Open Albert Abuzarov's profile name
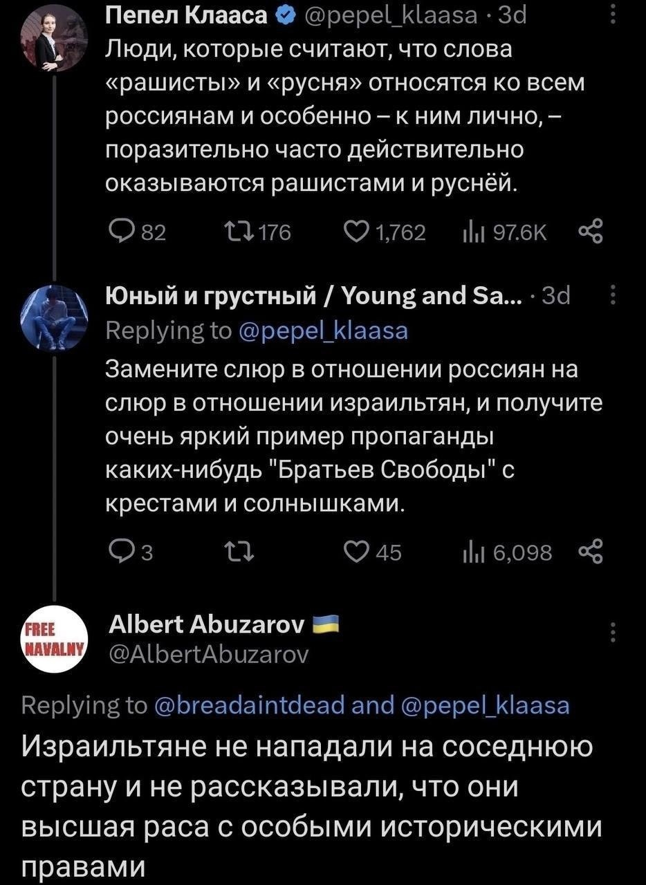This screenshot has height=885, width=646. click(207, 625)
